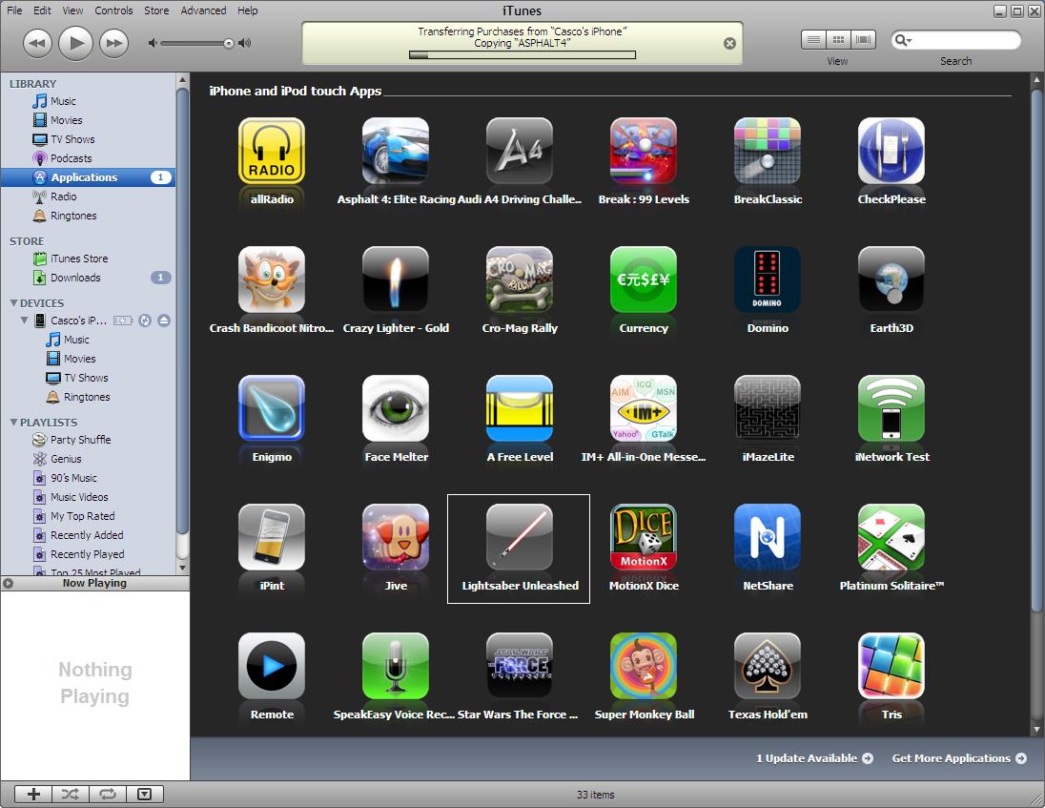Open the Controls menu
Image resolution: width=1045 pixels, height=808 pixels.
click(114, 10)
